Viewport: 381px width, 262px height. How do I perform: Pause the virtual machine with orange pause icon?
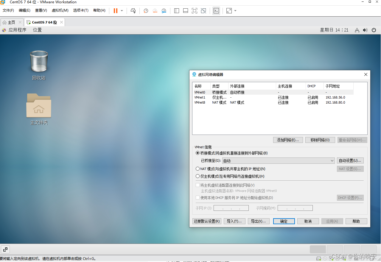pyautogui.click(x=116, y=11)
